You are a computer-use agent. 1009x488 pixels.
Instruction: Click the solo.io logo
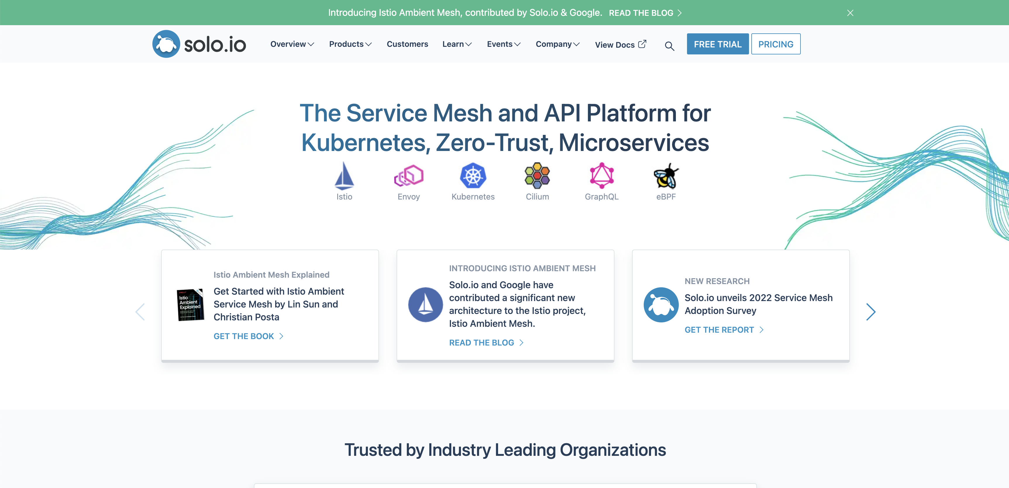199,44
